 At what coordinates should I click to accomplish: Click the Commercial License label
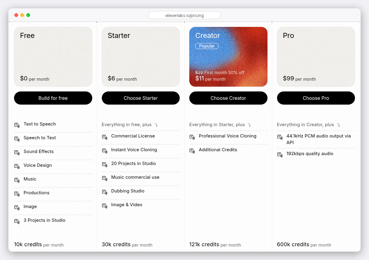click(133, 136)
